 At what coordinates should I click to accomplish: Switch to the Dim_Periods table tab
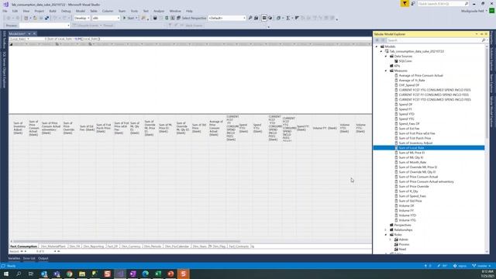pyautogui.click(x=153, y=246)
